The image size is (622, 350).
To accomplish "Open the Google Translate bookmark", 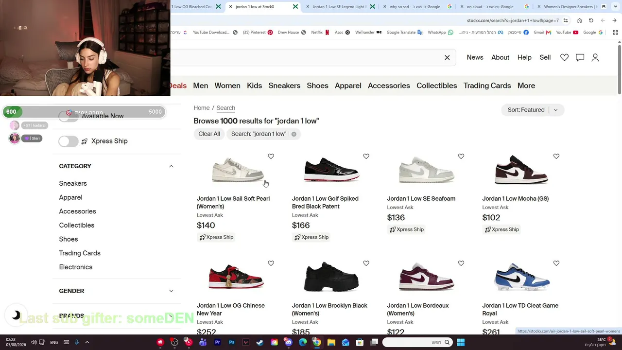I will (405, 33).
